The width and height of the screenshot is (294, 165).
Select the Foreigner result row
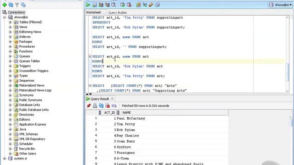(x=157, y=153)
